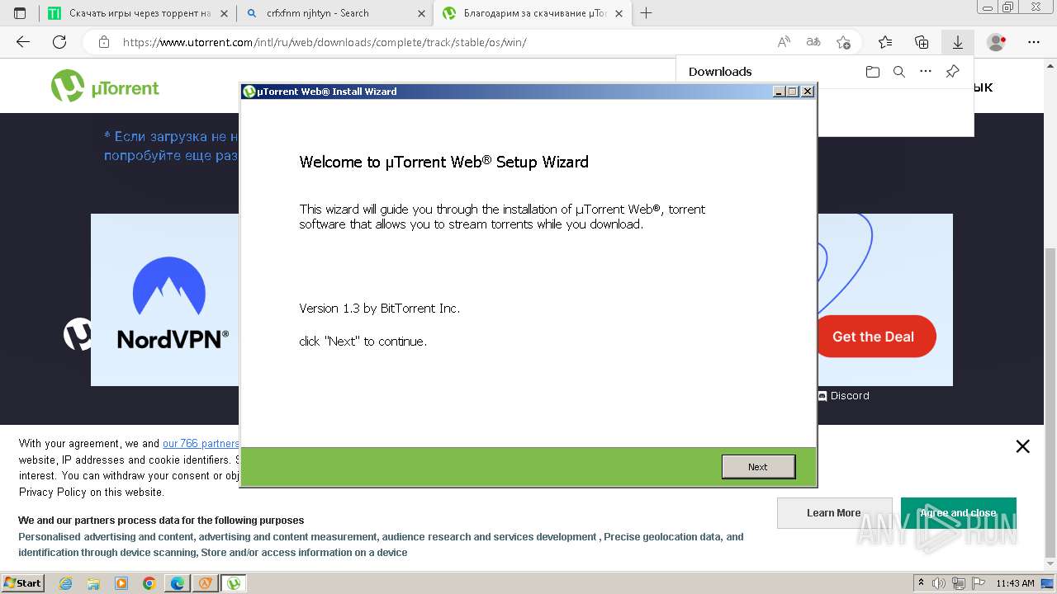Open Windows Explorer folder icon in taskbar
1057x594 pixels.
93,583
